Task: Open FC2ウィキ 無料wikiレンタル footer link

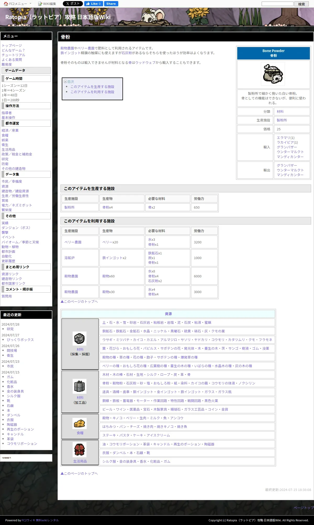Action: (40, 520)
